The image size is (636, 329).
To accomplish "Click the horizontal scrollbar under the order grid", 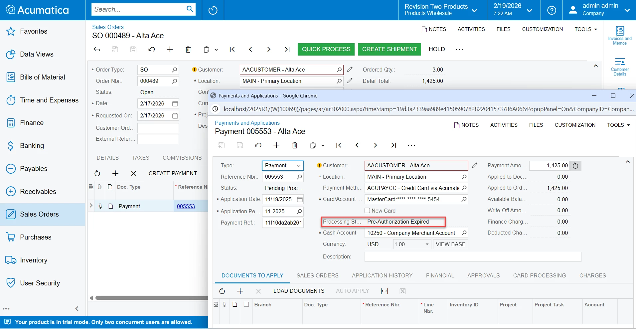I will 151,298.
